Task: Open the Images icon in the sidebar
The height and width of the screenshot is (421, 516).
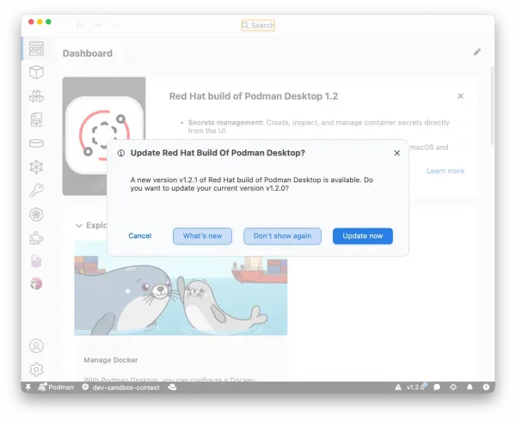Action: (x=36, y=119)
